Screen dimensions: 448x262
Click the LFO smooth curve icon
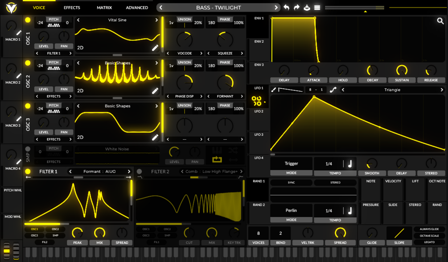click(333, 90)
